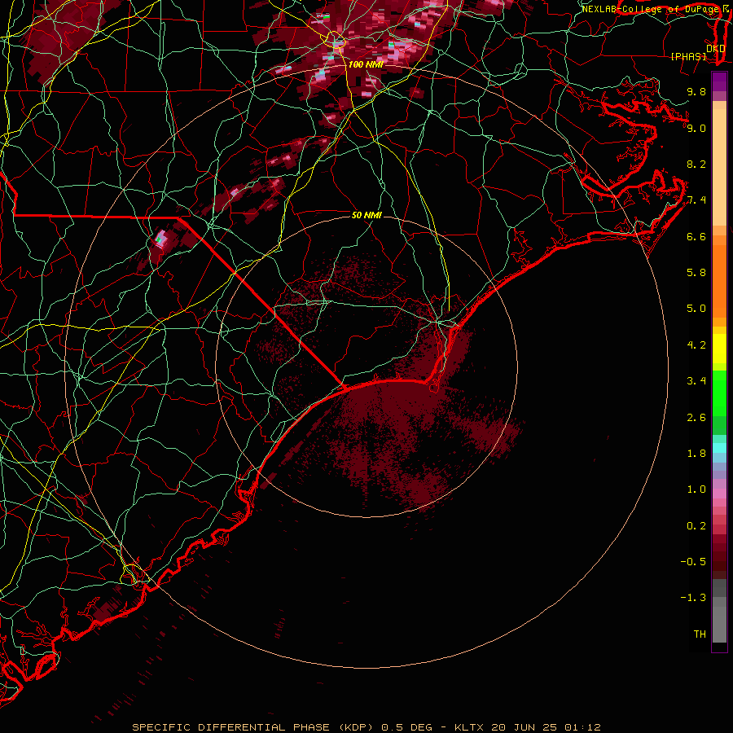Click the '20 JUN 25 01:12' timestamp

(546, 727)
